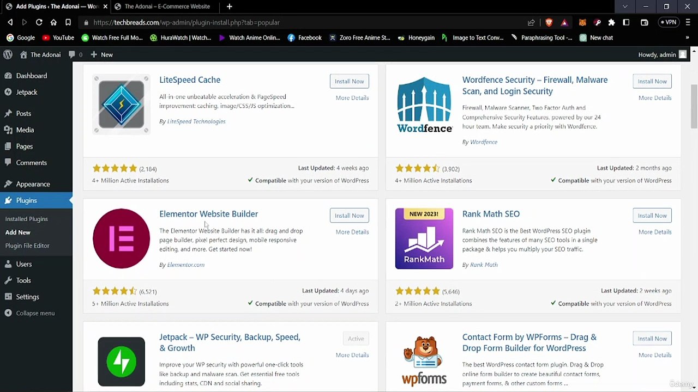Show more bookmarks via the overflow chevron
Screen dimensions: 698x392
click(x=687, y=38)
